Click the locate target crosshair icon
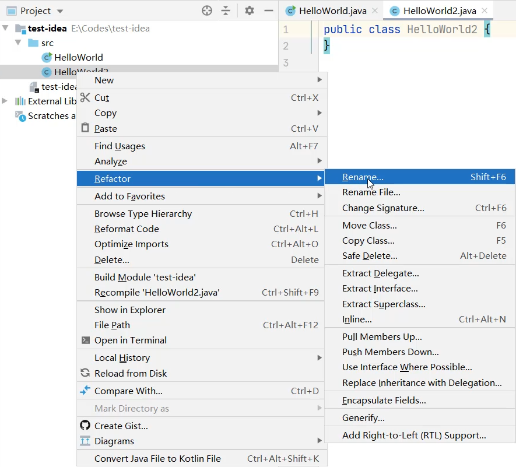This screenshot has width=516, height=467. [207, 10]
